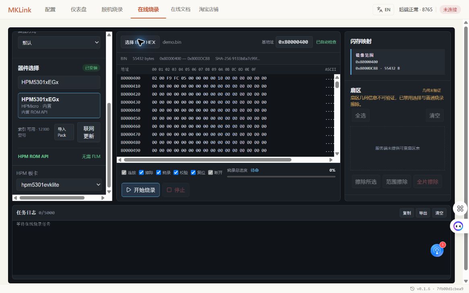Start flashing with the 开始烧录 button
Image resolution: width=469 pixels, height=293 pixels.
(x=140, y=190)
